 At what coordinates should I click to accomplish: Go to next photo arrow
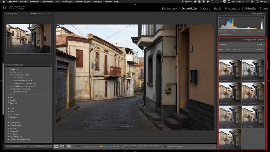(118, 147)
